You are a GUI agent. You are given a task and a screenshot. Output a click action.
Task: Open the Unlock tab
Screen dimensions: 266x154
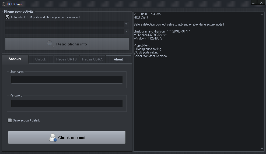pos(41,59)
